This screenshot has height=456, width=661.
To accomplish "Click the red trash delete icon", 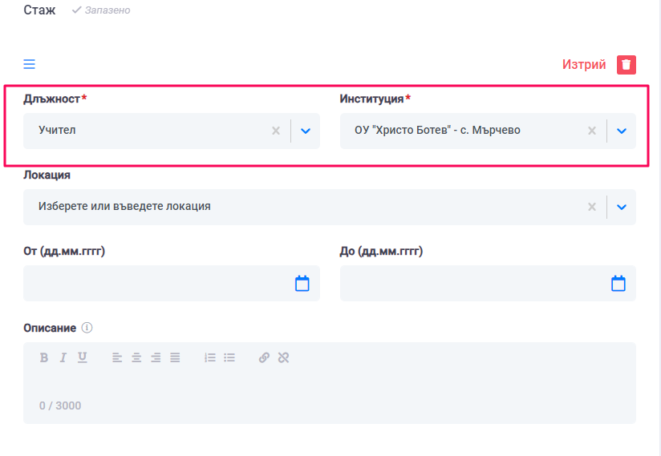I will (x=627, y=65).
